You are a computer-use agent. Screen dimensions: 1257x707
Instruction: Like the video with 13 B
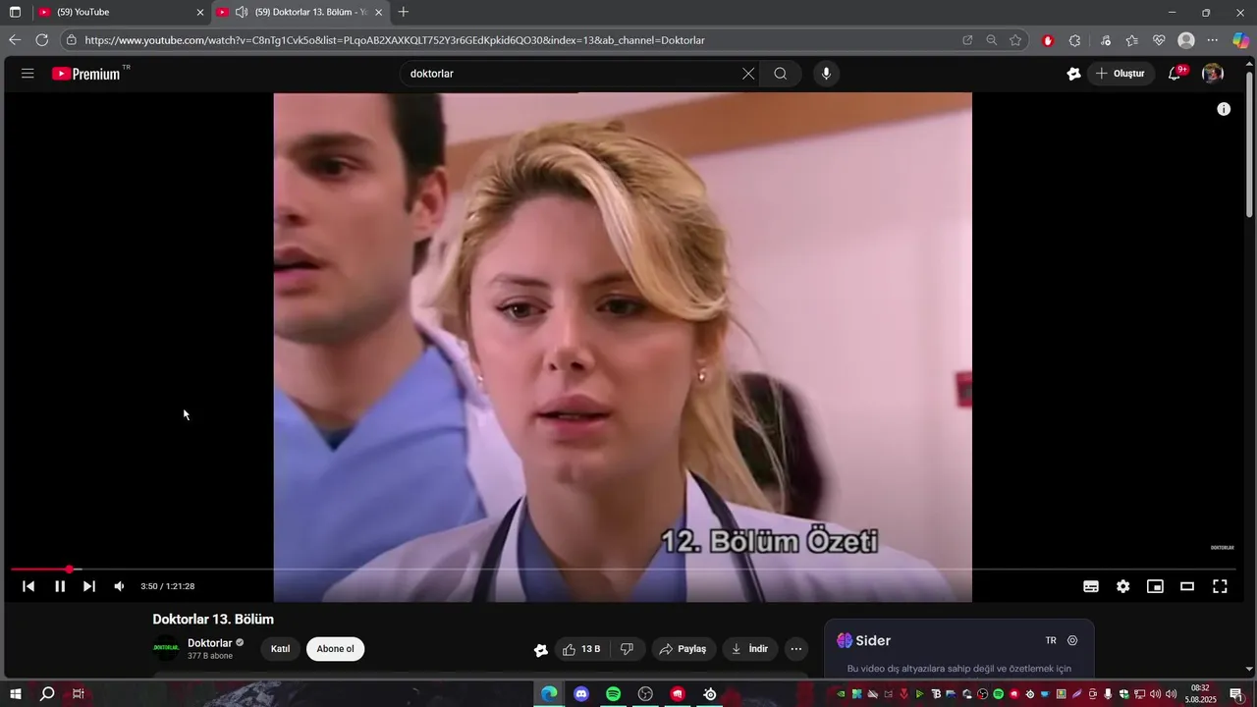(x=581, y=649)
